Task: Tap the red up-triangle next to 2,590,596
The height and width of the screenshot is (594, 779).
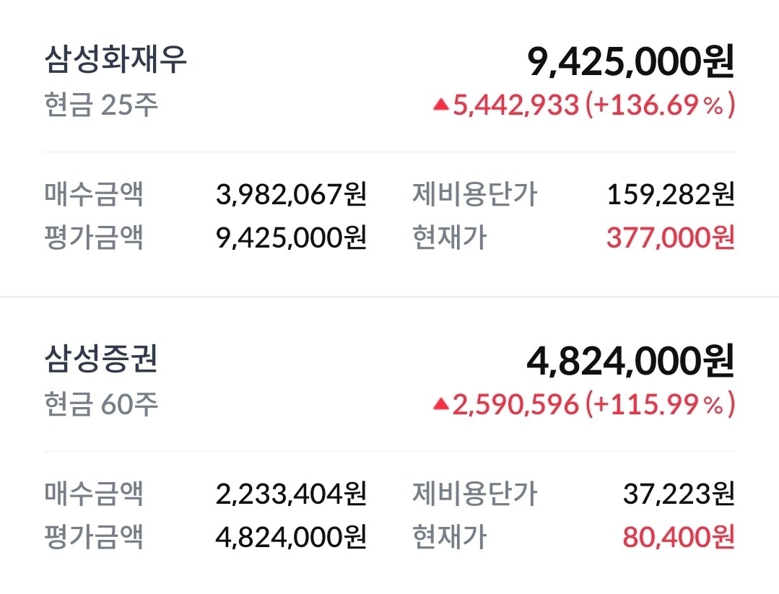Action: pos(440,405)
